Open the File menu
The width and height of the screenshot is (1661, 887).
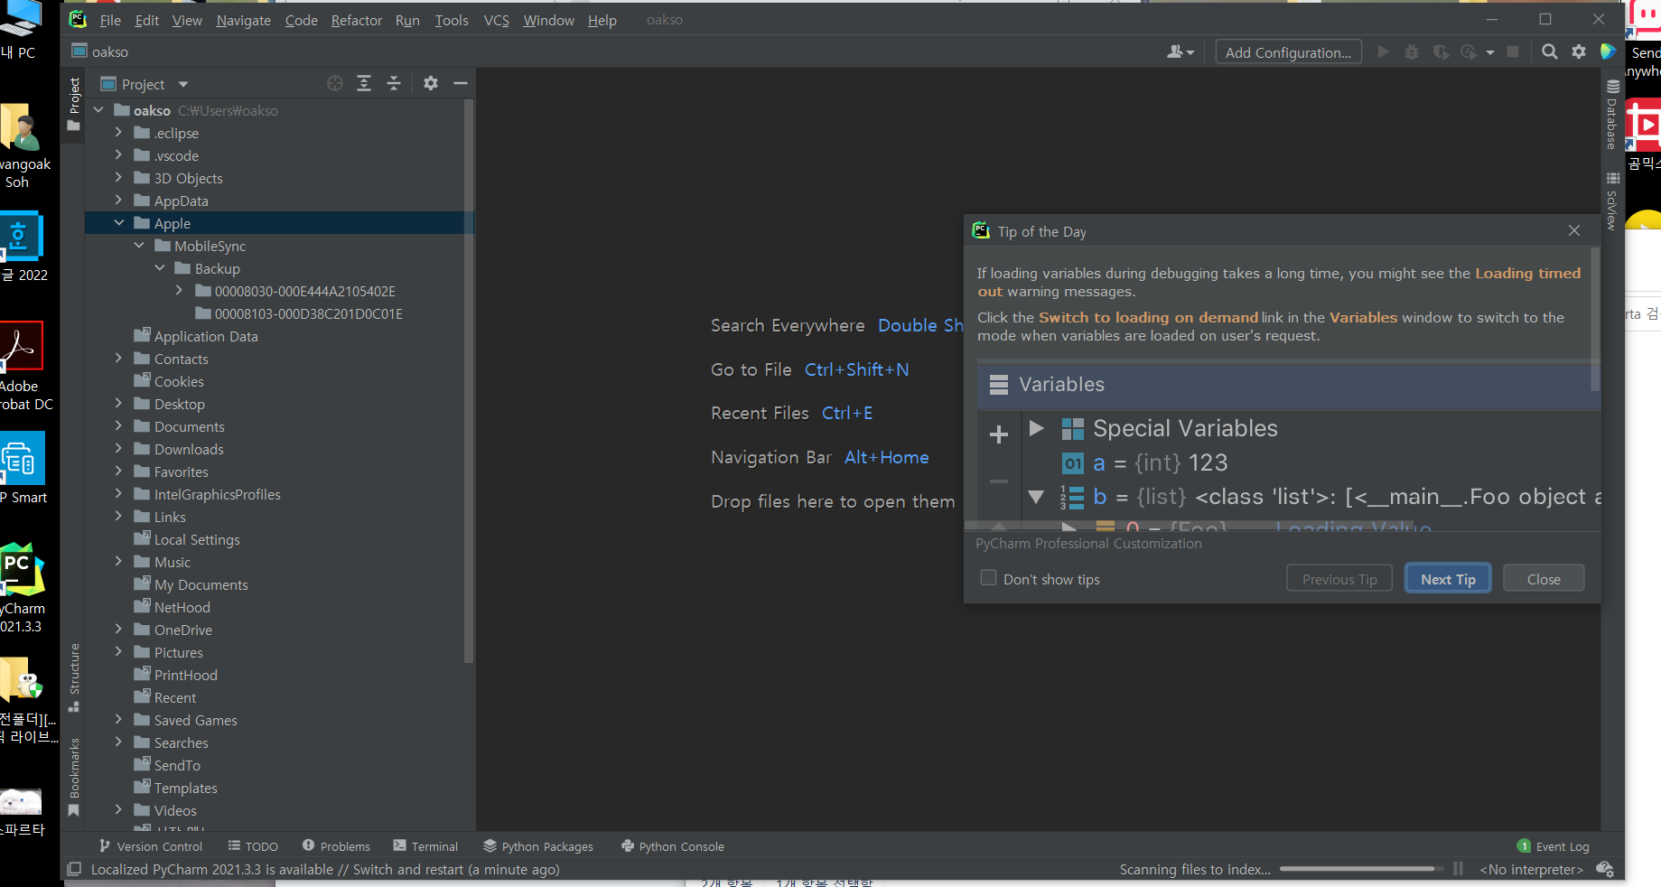click(110, 20)
